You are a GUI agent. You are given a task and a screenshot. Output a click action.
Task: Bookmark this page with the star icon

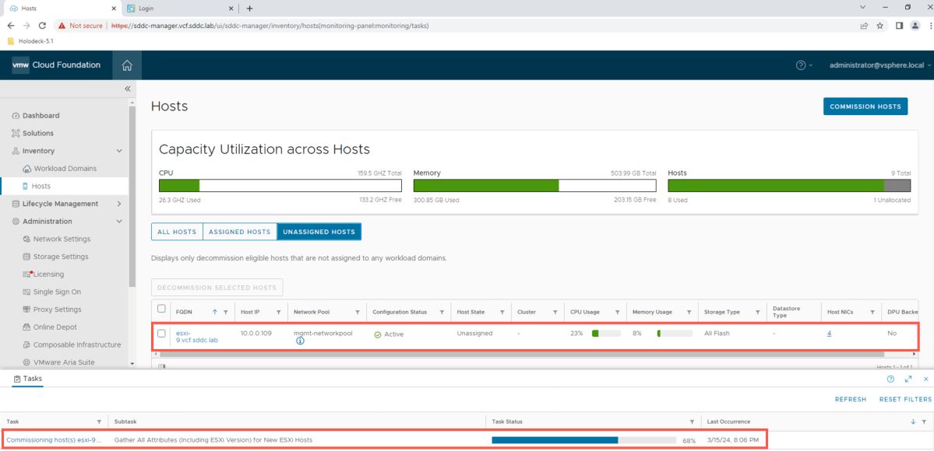(x=879, y=26)
